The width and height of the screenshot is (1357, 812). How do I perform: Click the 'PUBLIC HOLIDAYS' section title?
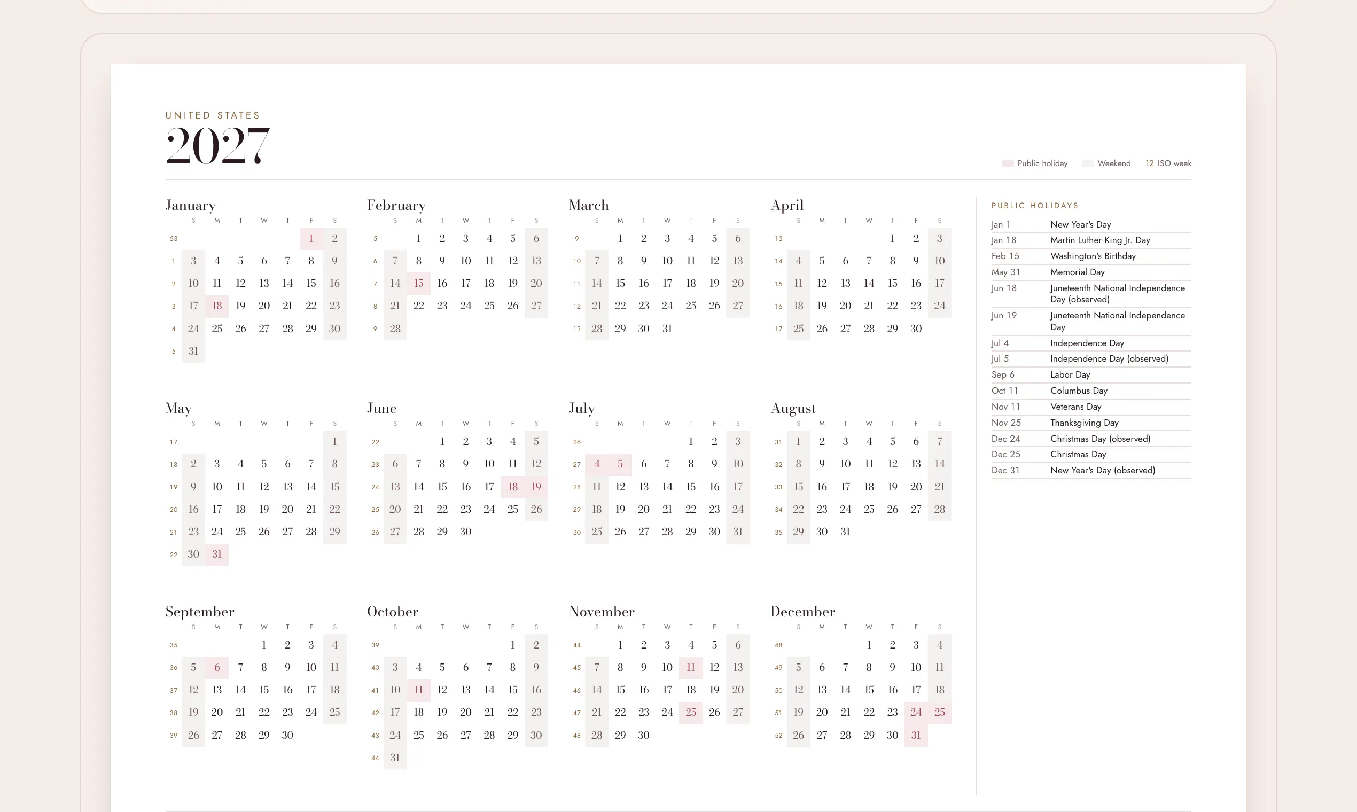[x=1035, y=206]
